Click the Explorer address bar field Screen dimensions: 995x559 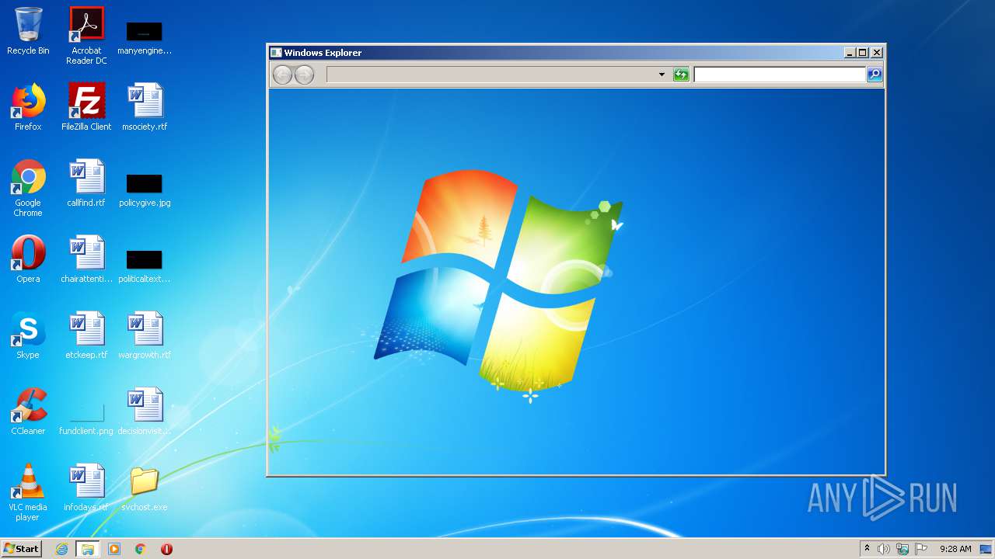pyautogui.click(x=491, y=75)
